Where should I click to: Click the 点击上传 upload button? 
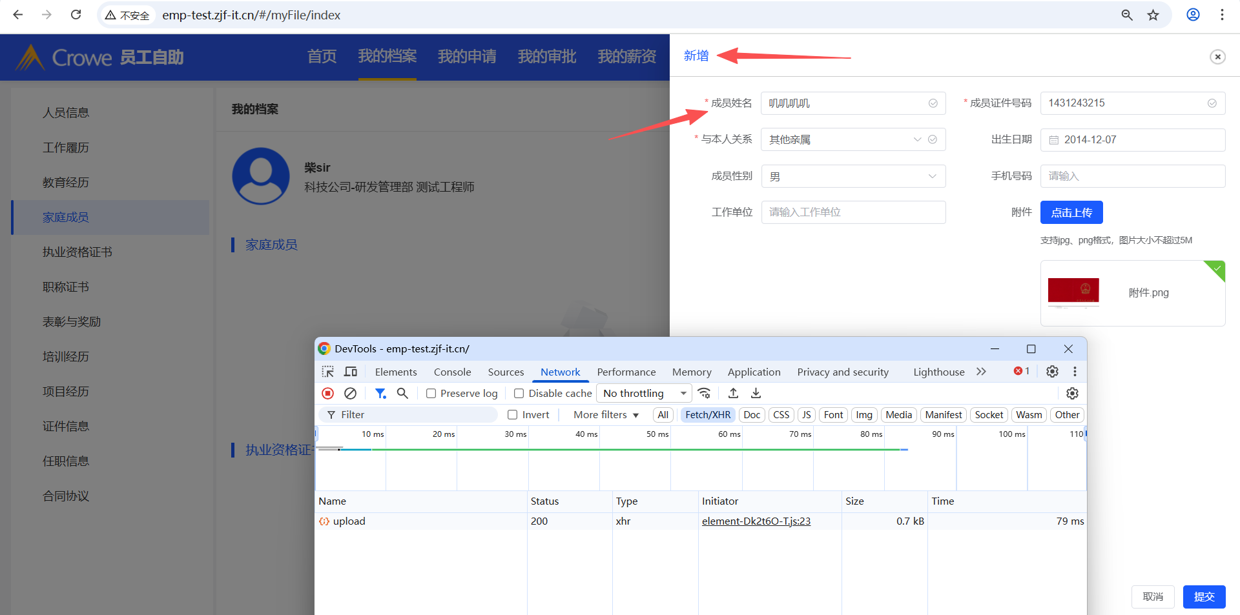coord(1071,212)
